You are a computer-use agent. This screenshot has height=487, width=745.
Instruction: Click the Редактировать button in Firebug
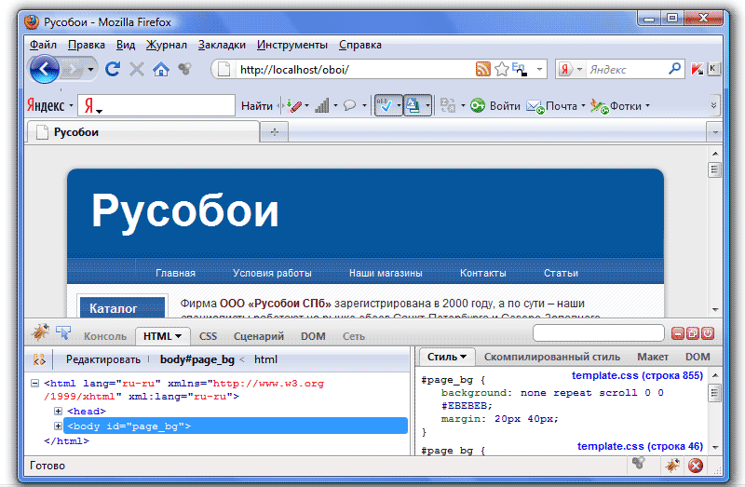coord(102,359)
